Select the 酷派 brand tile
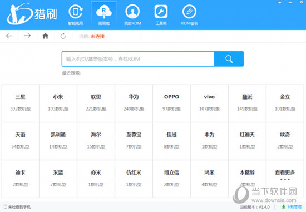306x212 pixels. (247, 103)
